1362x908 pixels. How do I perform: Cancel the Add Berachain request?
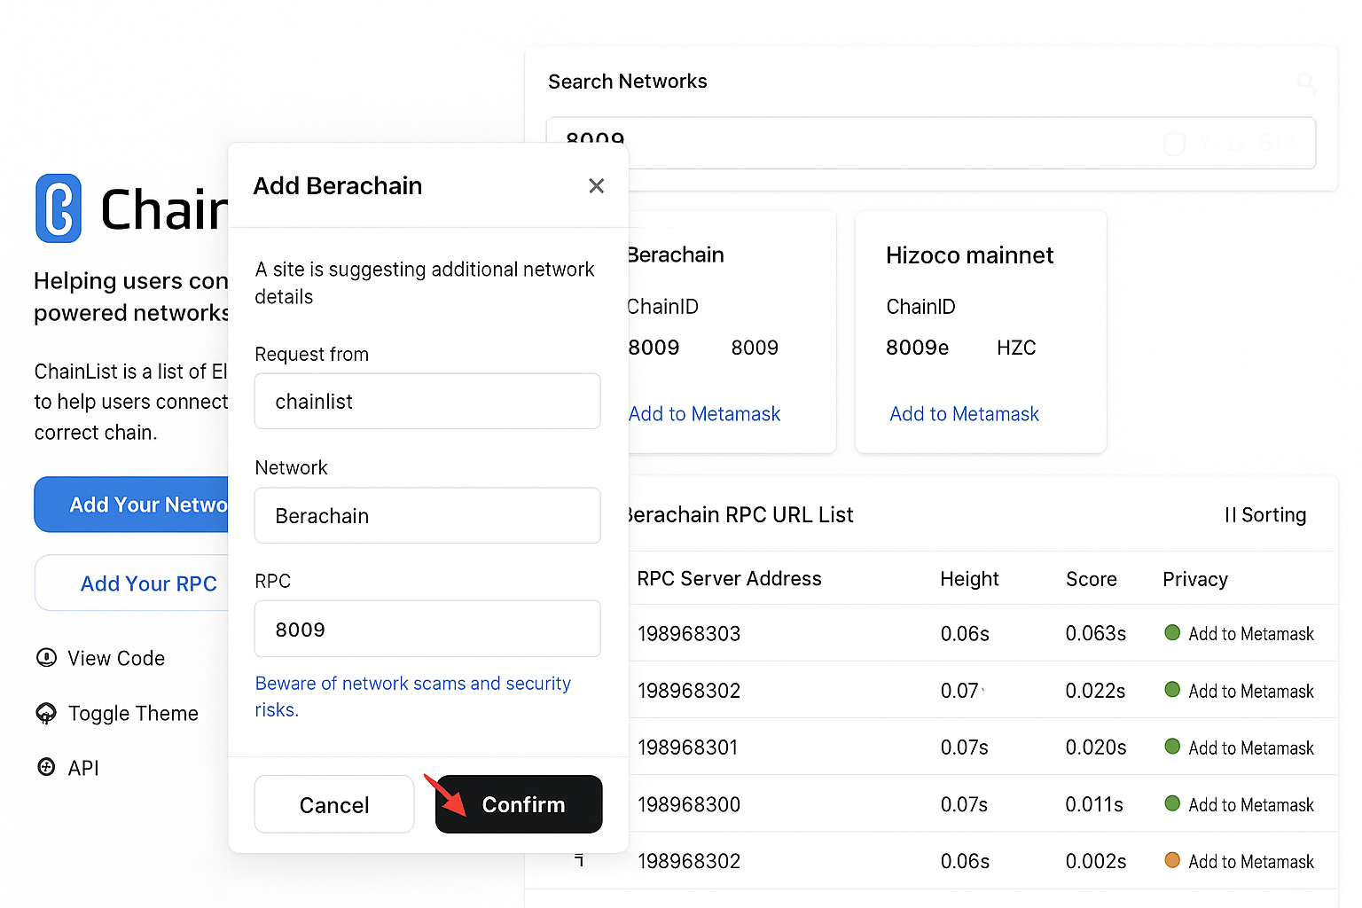(334, 804)
